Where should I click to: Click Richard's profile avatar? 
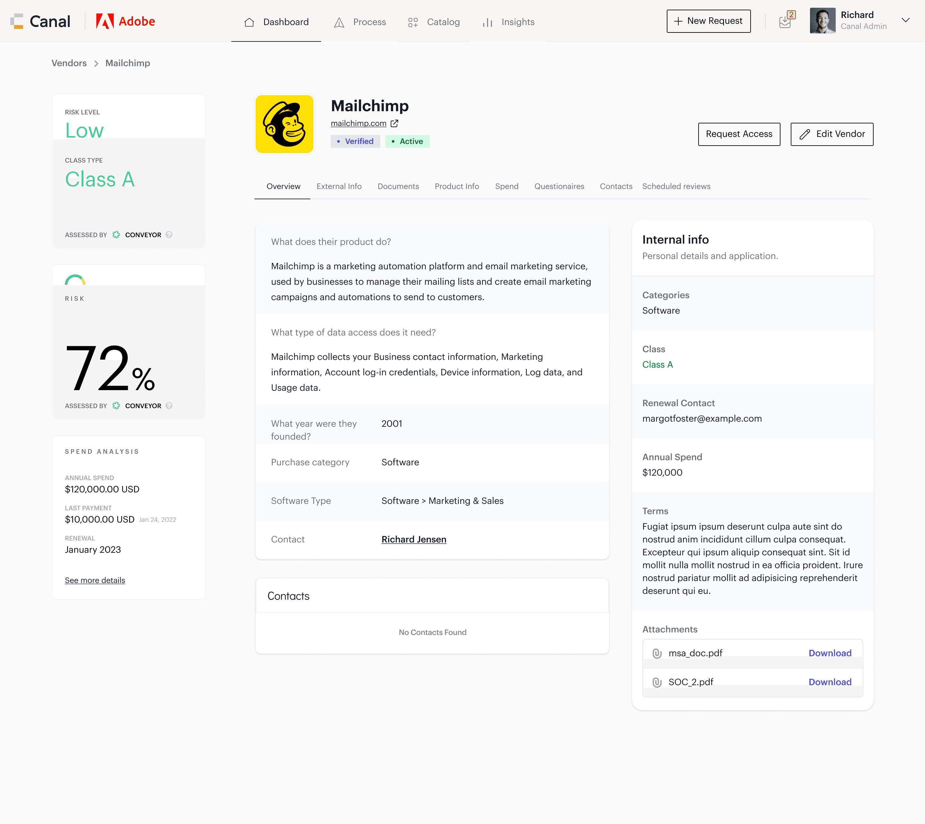coord(822,21)
